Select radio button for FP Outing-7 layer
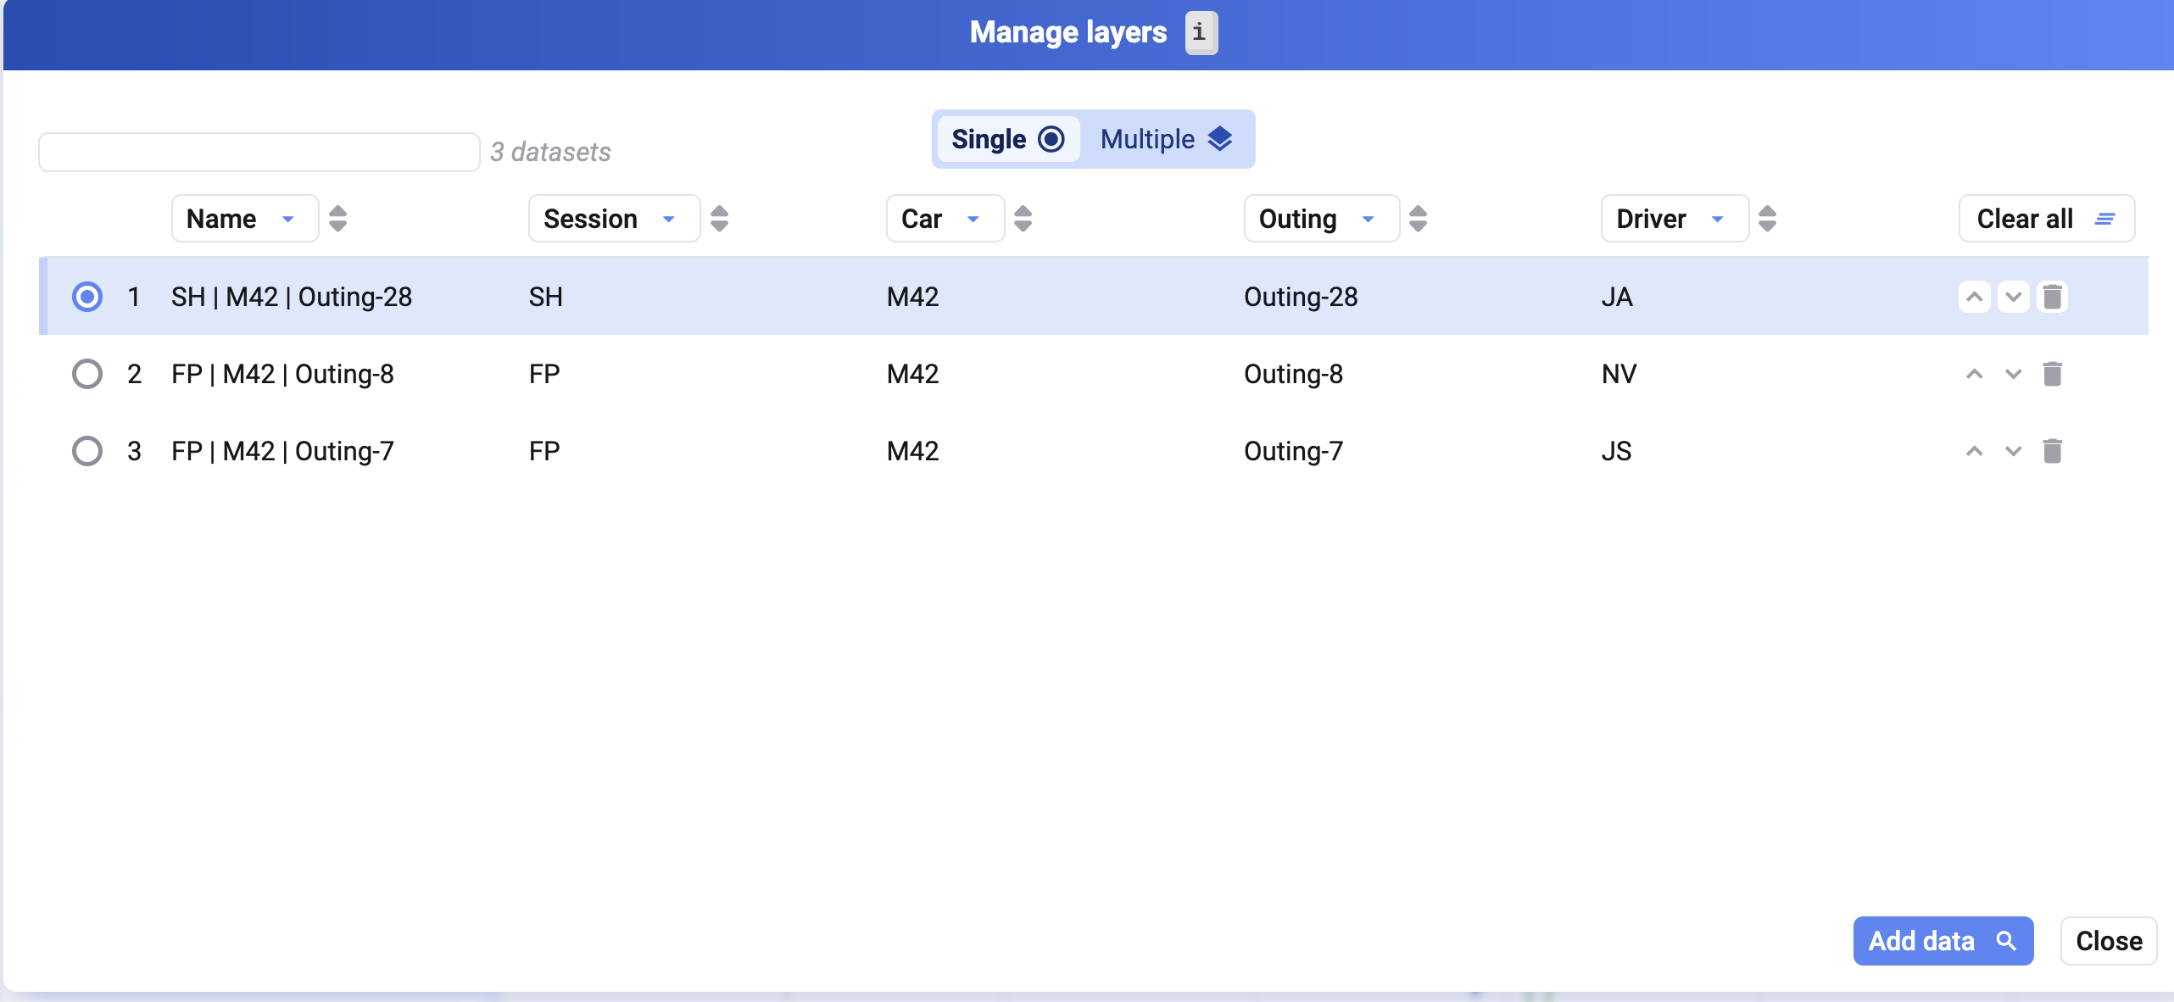 click(86, 451)
